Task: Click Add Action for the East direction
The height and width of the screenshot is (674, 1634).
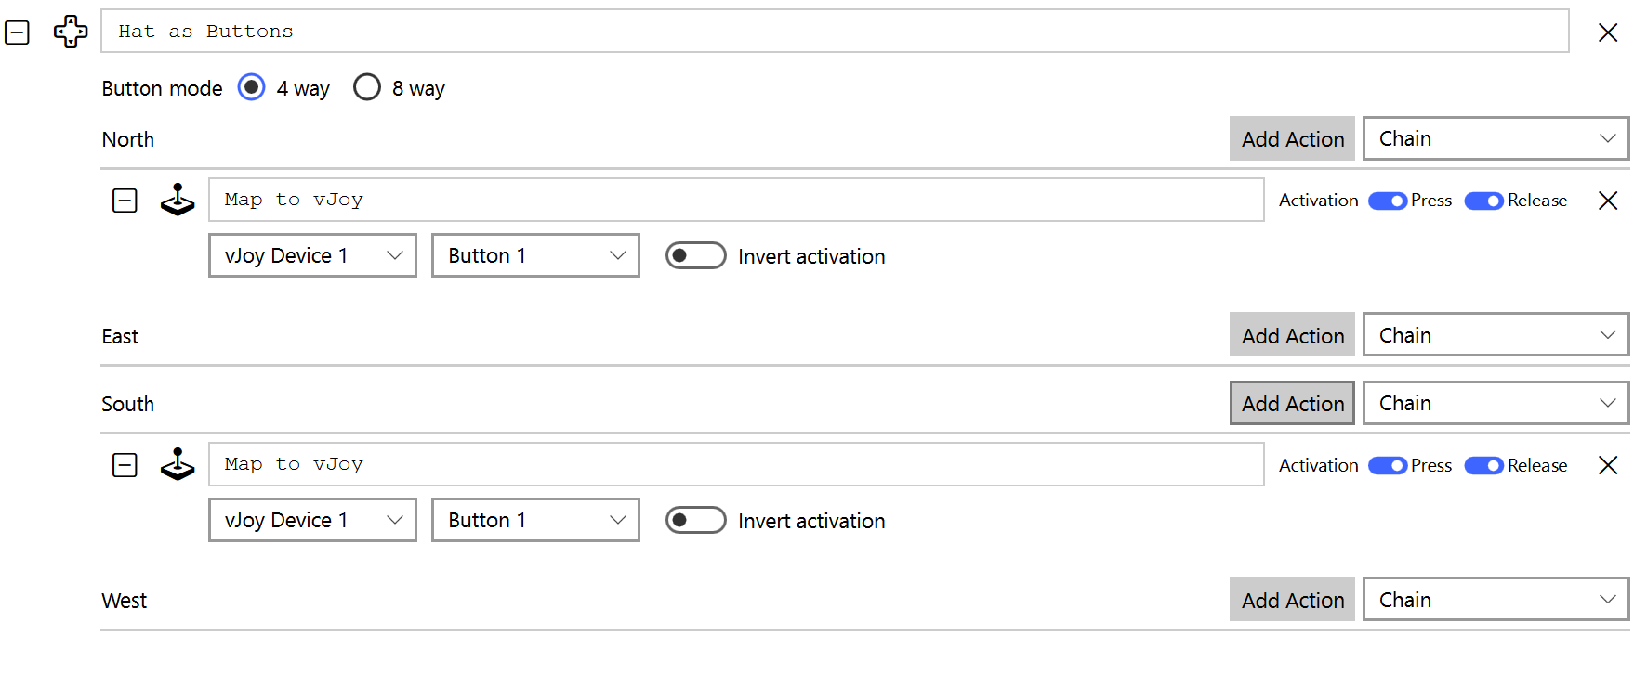Action: point(1292,335)
